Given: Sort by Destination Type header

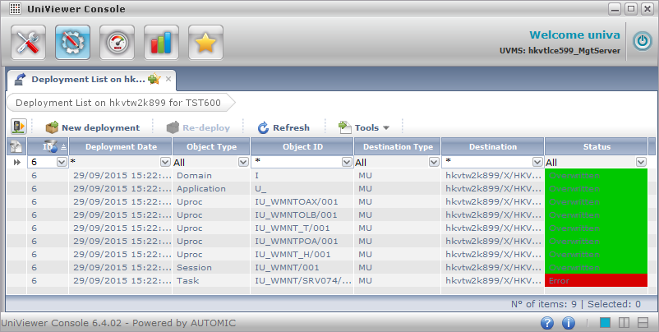Looking at the screenshot, I should point(398,146).
